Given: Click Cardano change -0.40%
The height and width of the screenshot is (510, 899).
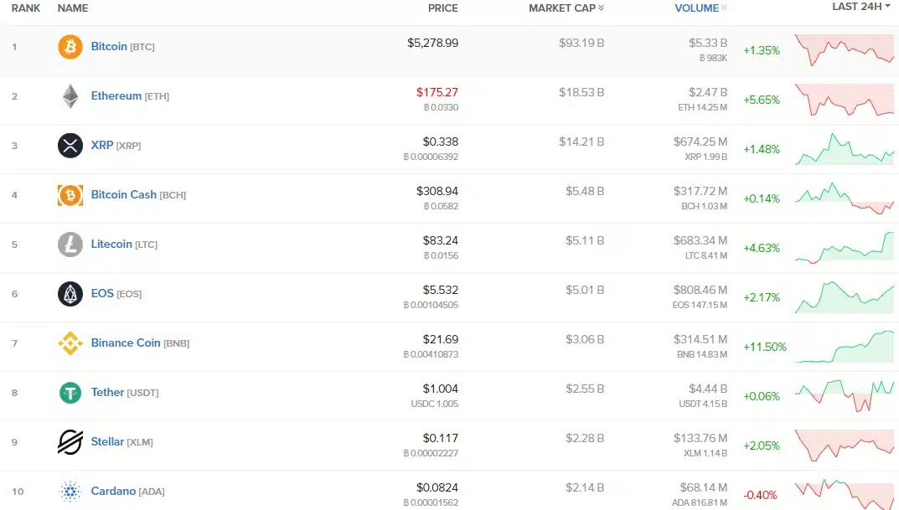Looking at the screenshot, I should [760, 495].
